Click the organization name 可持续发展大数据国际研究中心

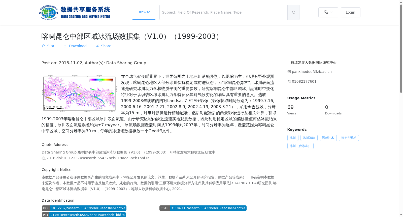(312, 63)
